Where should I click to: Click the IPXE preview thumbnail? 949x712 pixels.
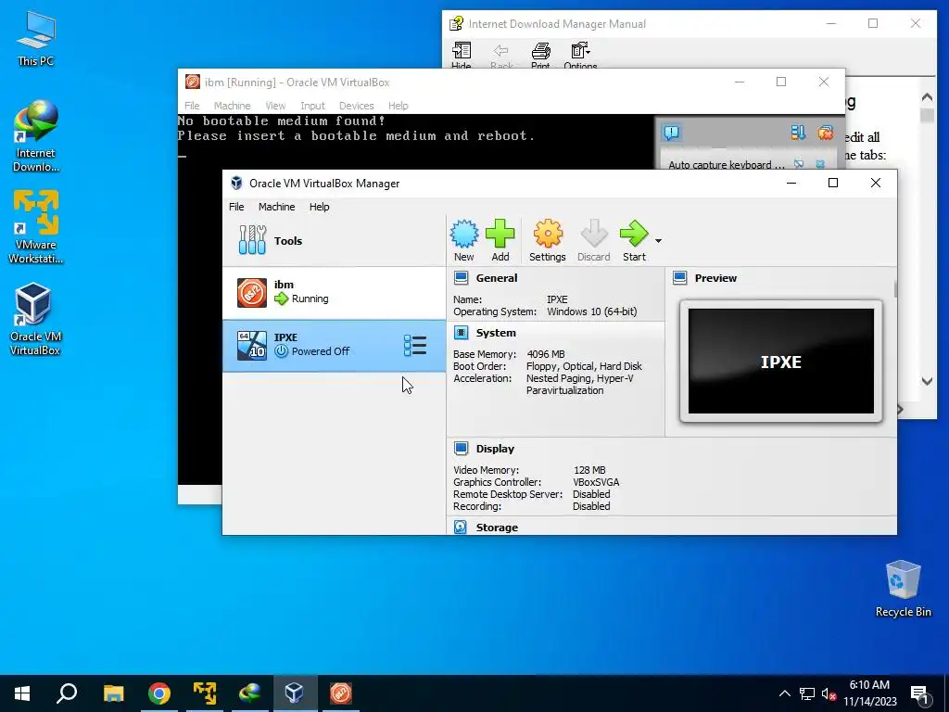point(780,361)
